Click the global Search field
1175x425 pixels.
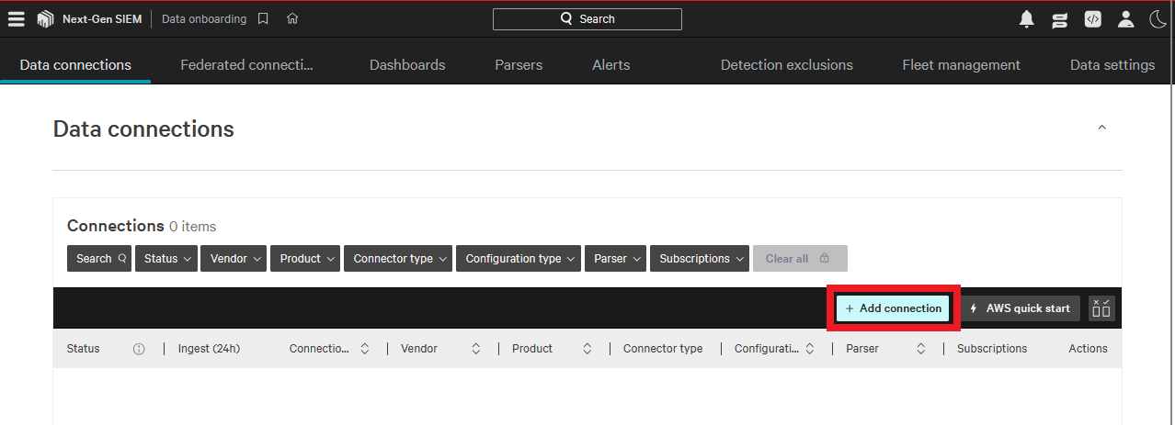(x=587, y=19)
